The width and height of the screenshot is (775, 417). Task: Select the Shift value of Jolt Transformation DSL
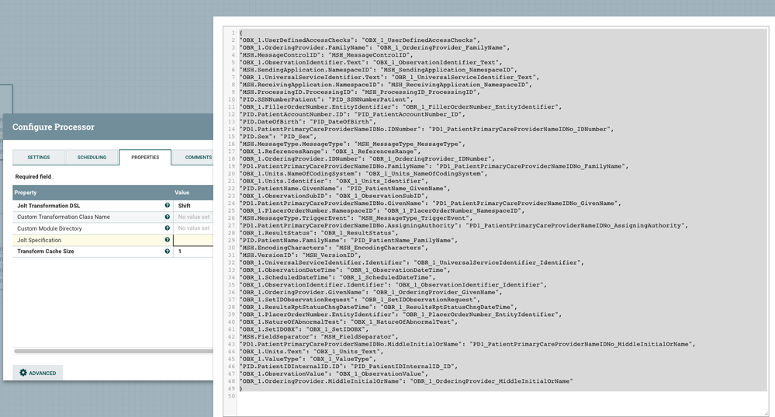pyautogui.click(x=185, y=205)
